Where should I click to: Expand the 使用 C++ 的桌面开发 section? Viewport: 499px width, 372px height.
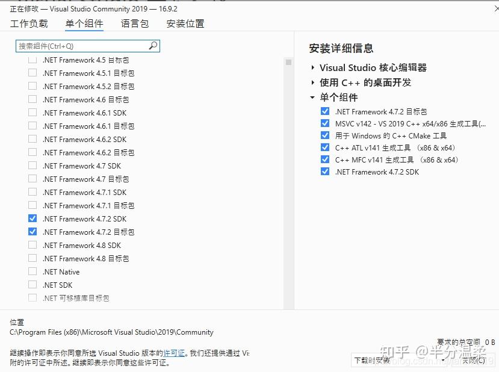pyautogui.click(x=312, y=82)
